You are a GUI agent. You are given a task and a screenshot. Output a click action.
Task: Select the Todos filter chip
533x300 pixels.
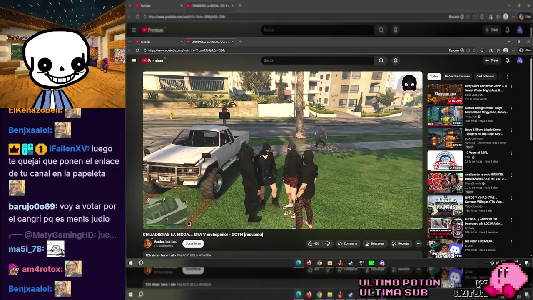pyautogui.click(x=434, y=77)
